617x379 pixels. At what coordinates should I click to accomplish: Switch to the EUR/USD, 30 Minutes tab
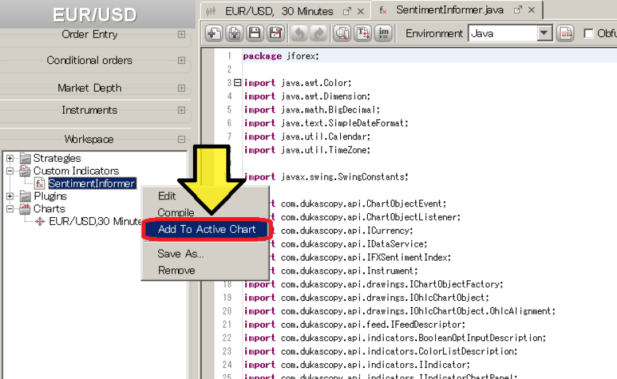pos(279,11)
